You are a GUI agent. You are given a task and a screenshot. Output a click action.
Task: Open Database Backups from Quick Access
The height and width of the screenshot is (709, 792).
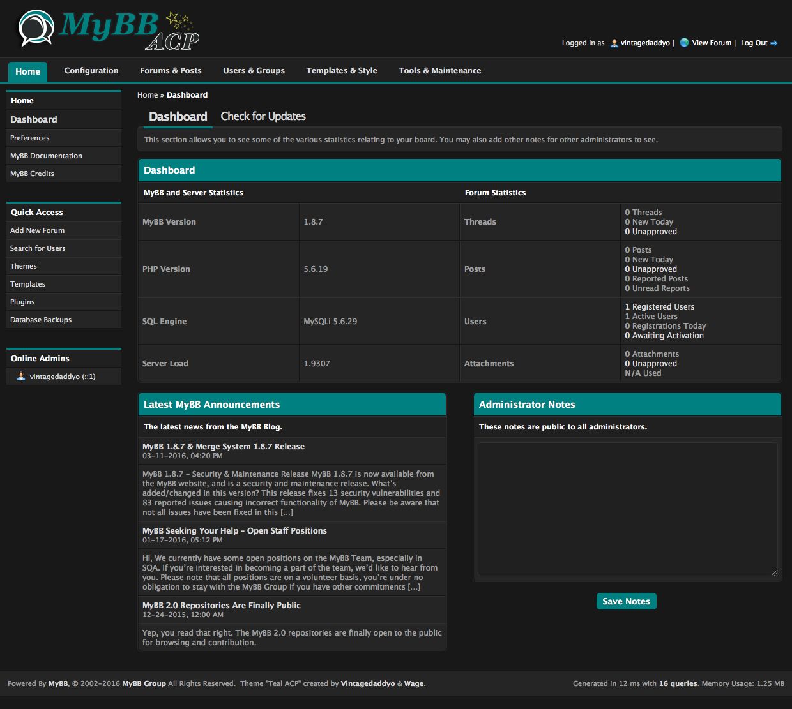(x=41, y=320)
